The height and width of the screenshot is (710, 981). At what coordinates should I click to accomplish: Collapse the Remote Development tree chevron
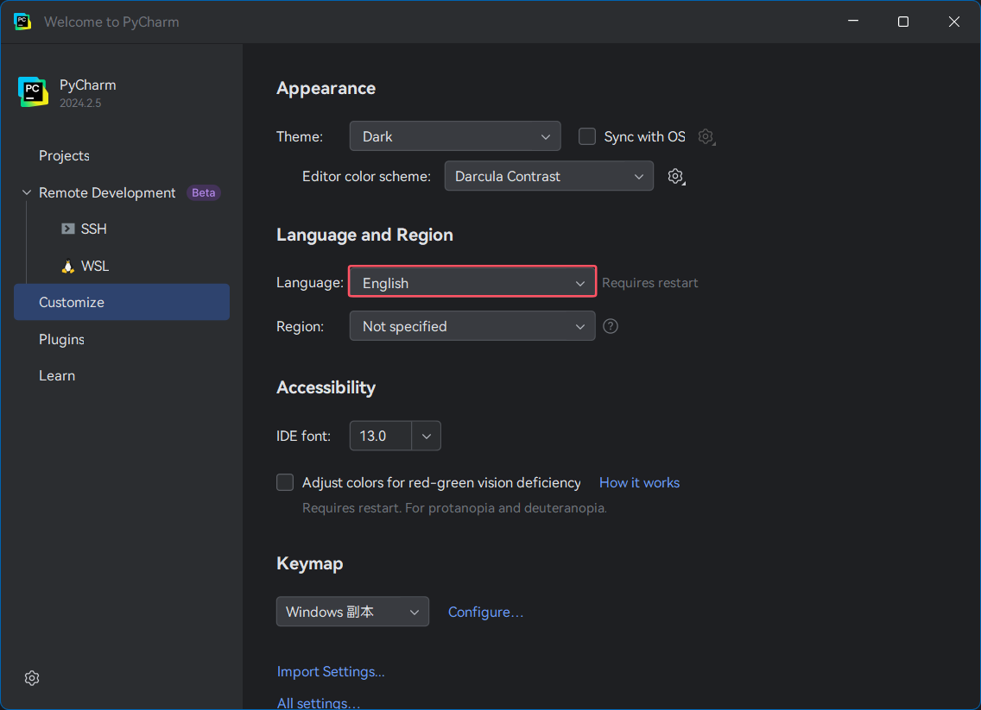coord(26,192)
